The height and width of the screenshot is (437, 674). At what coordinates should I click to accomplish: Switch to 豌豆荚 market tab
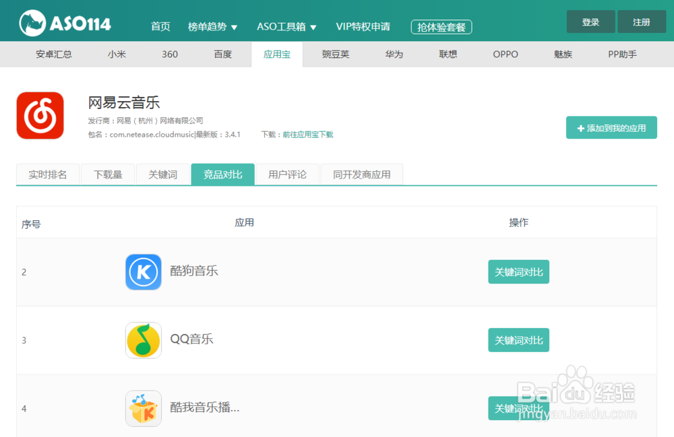(336, 54)
